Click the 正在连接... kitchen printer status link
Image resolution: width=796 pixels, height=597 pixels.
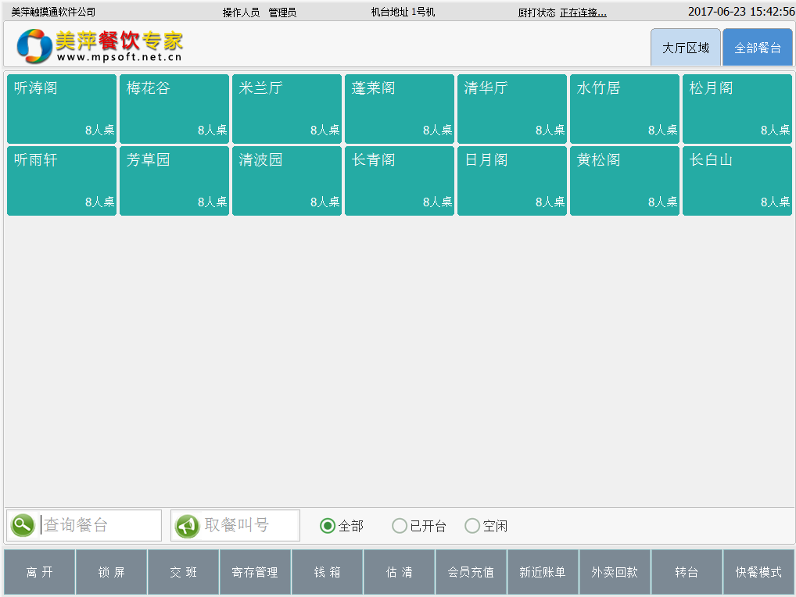coord(583,13)
